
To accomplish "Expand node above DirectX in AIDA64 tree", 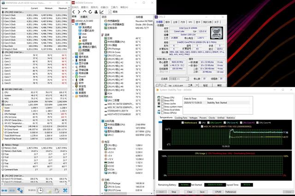I will [x=73, y=73].
